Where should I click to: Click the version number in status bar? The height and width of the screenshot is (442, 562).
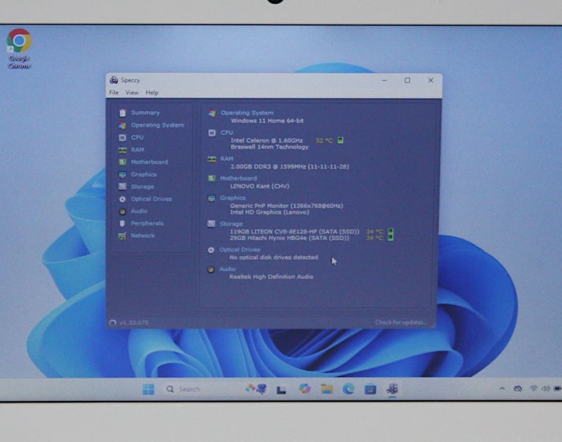pos(134,323)
